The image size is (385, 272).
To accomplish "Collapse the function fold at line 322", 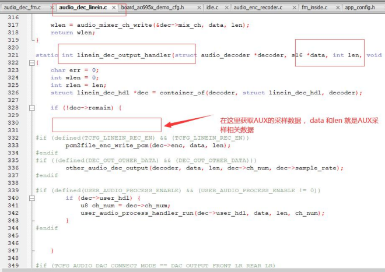I will [x=32, y=63].
